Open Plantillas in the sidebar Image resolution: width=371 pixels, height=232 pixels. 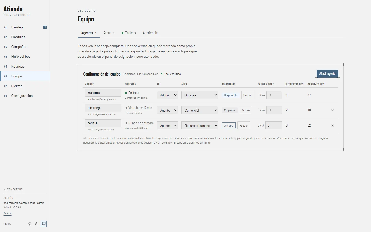tap(25, 37)
